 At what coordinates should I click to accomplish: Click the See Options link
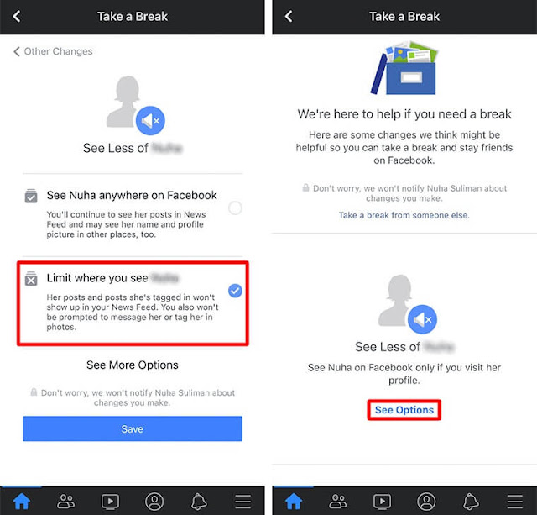(404, 410)
